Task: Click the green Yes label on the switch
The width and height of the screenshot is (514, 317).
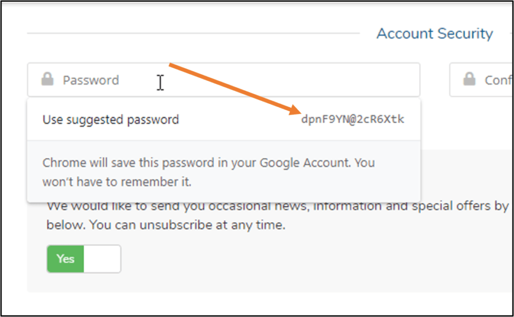Action: (65, 259)
